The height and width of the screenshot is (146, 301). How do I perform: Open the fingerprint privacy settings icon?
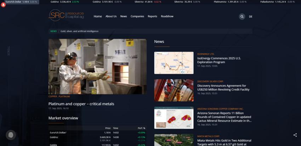pos(11,135)
